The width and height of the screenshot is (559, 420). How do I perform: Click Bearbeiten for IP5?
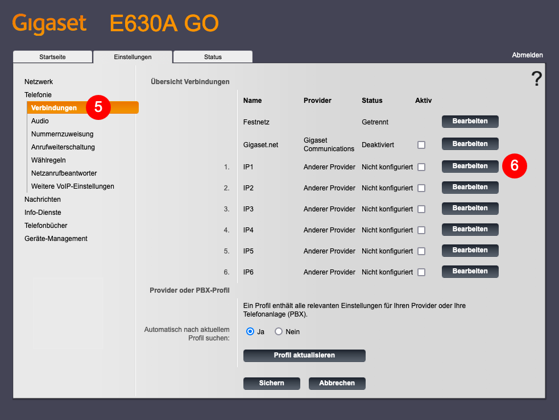tap(470, 251)
